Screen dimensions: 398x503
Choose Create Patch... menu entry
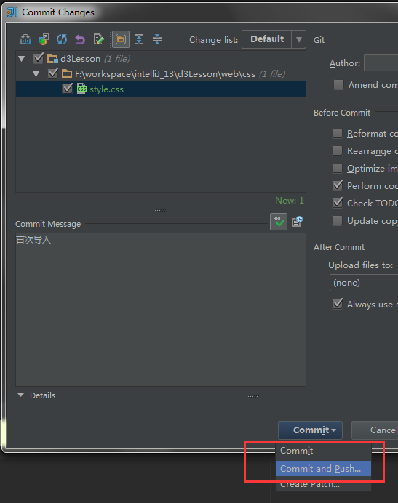[x=323, y=484]
